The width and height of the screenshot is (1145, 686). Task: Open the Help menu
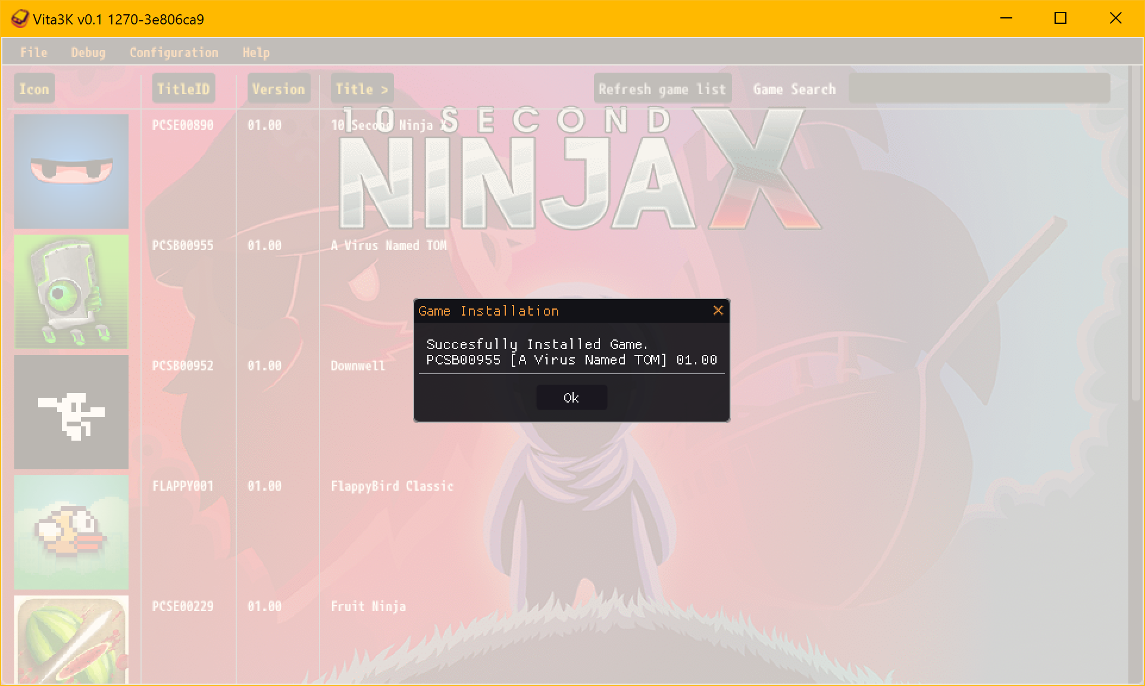coord(255,52)
